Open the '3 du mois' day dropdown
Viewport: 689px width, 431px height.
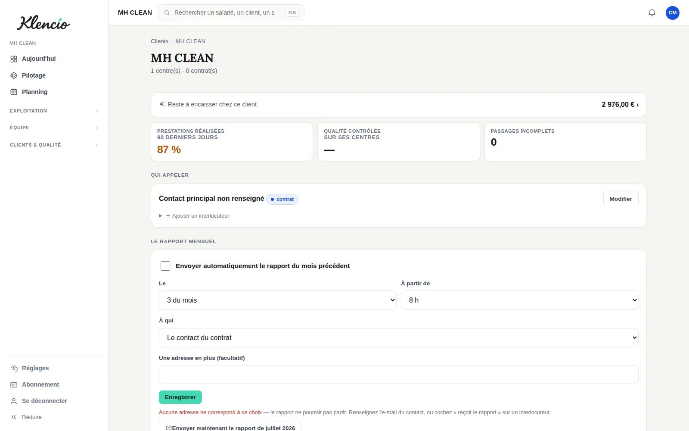point(278,300)
